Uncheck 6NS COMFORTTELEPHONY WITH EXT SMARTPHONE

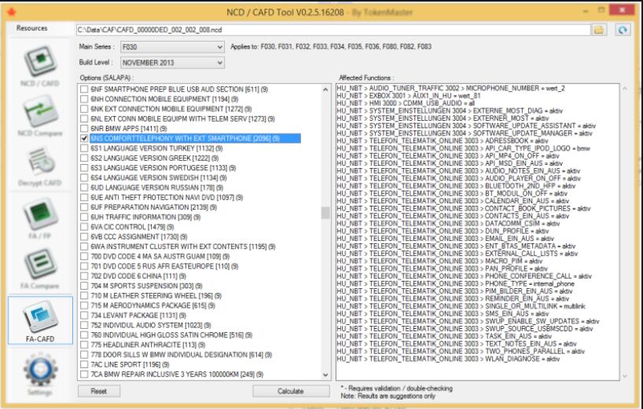tap(84, 138)
